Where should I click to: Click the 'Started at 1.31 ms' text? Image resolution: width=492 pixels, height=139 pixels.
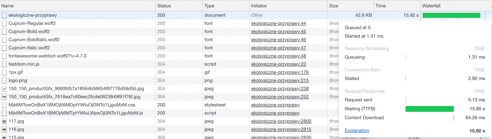pyautogui.click(x=364, y=36)
